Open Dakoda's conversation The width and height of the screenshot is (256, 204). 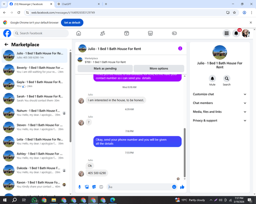pos(34,170)
